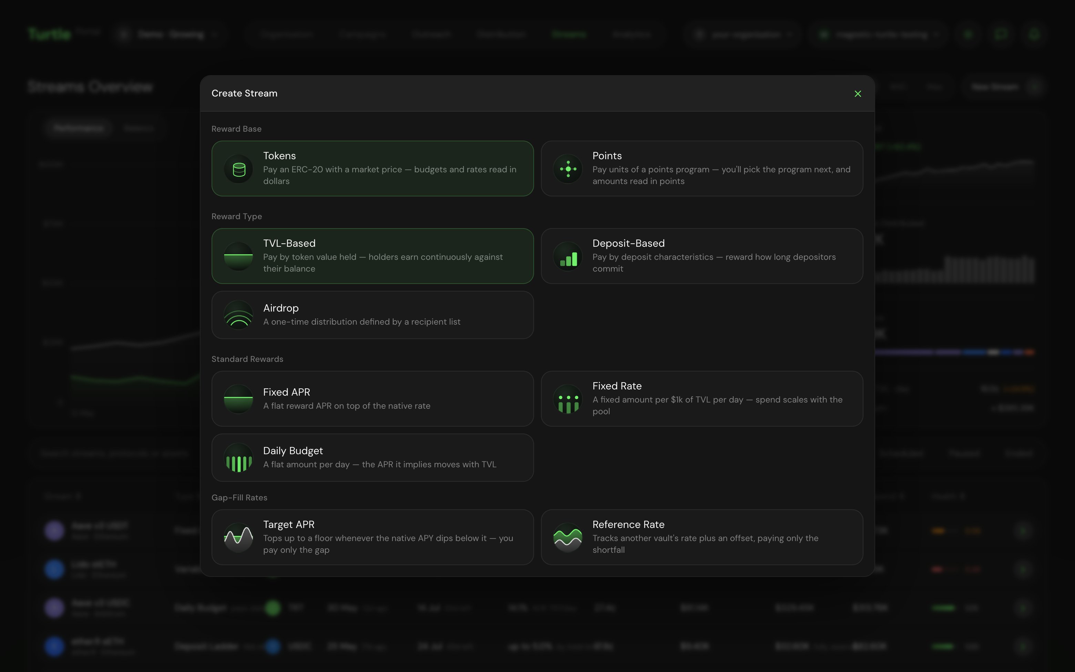Click the TVL-Based horizon line icon

tap(238, 256)
